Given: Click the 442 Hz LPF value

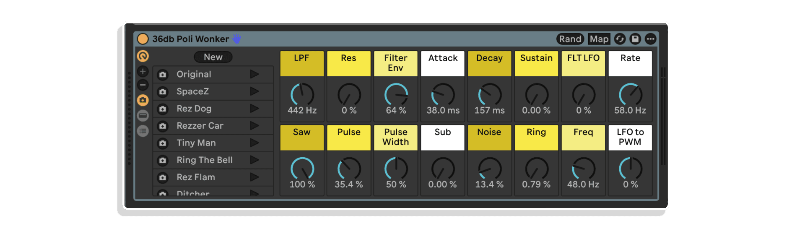Looking at the screenshot, I should (x=302, y=110).
